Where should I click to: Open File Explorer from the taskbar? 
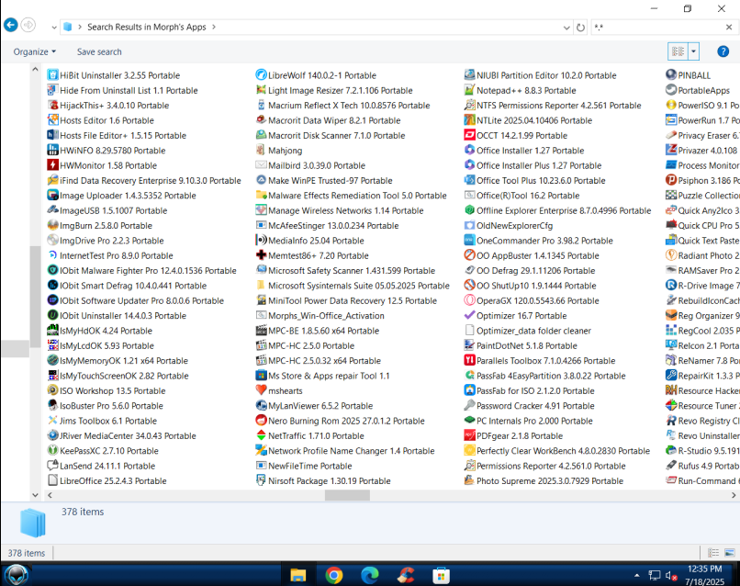pyautogui.click(x=297, y=575)
